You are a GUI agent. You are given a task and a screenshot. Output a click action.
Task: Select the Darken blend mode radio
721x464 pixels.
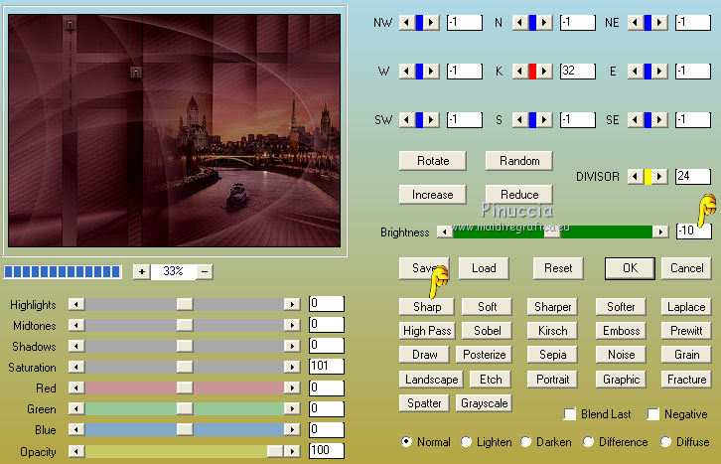526,442
